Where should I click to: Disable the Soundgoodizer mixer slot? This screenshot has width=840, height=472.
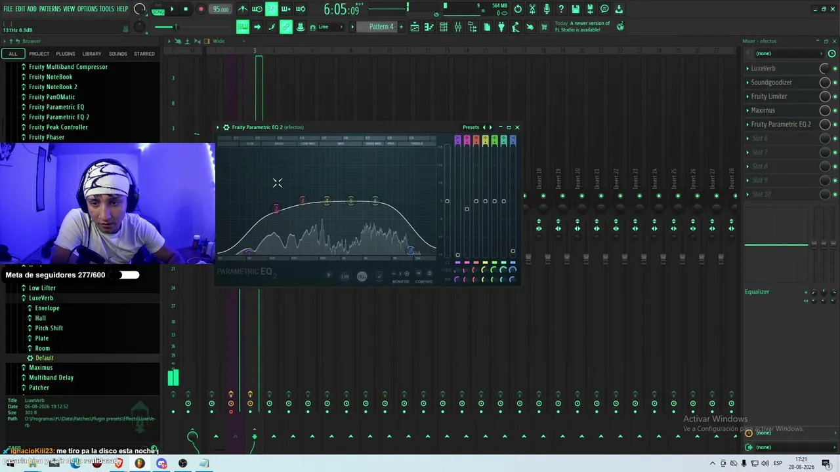[835, 83]
